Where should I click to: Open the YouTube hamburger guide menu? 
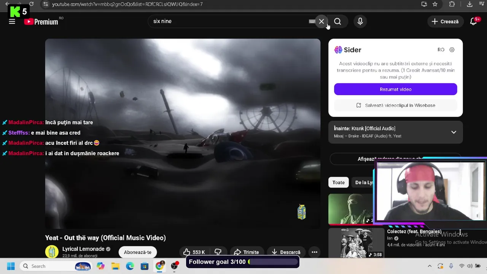12,22
